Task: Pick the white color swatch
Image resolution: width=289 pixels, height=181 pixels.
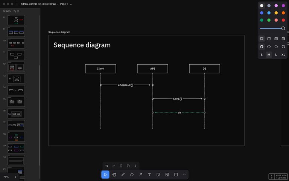Action: (262, 6)
